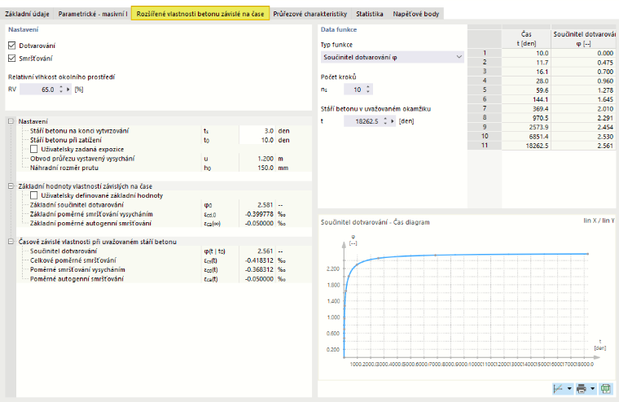The height and width of the screenshot is (402, 619).
Task: Open the Základní údaje tab
Action: [27, 14]
